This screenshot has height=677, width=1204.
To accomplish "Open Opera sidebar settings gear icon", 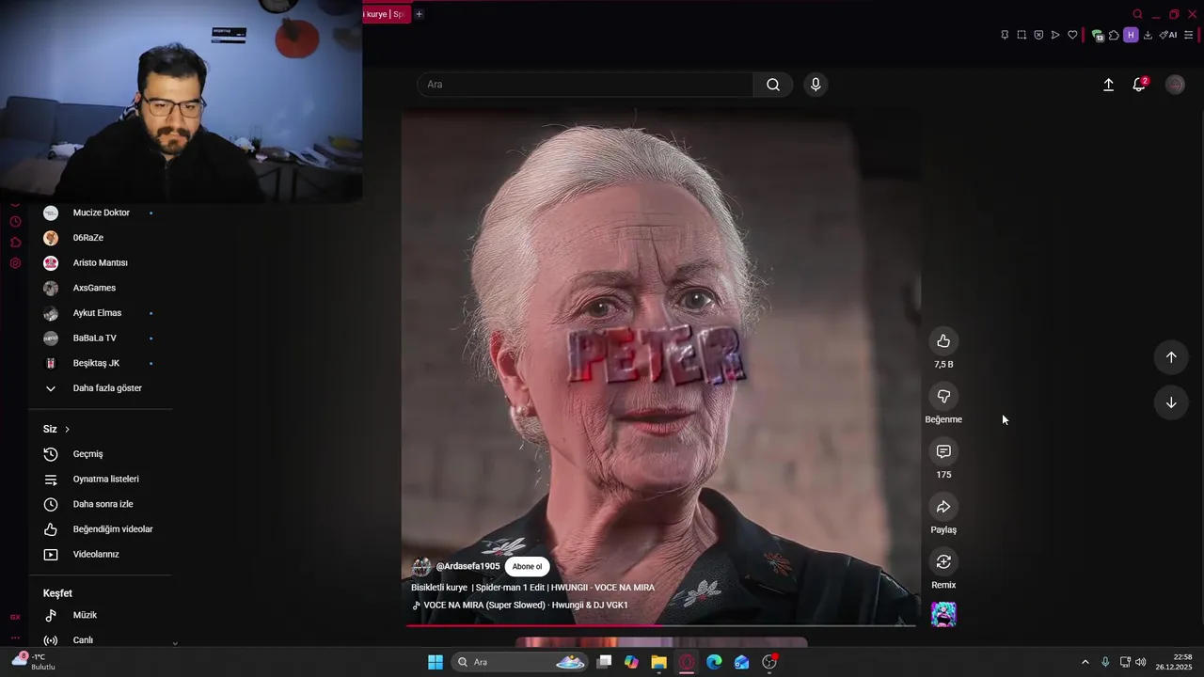I will 15,263.
